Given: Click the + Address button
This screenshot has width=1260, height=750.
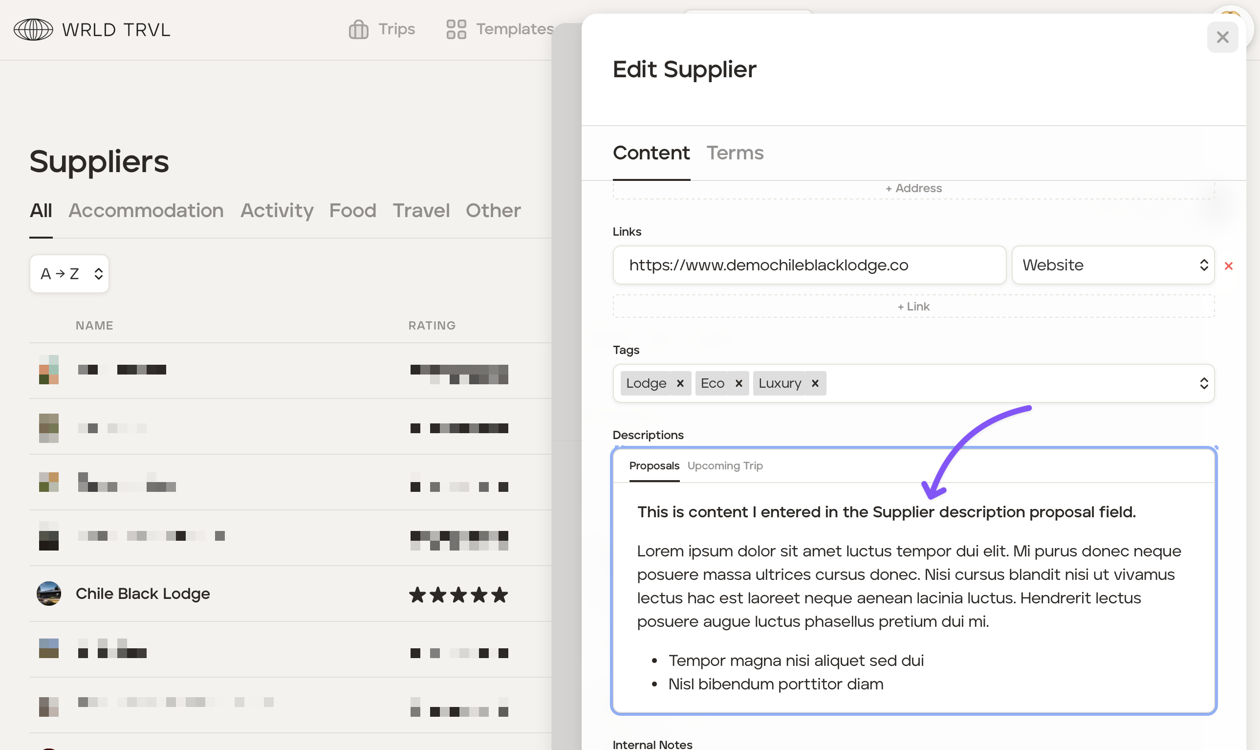Looking at the screenshot, I should [x=913, y=189].
